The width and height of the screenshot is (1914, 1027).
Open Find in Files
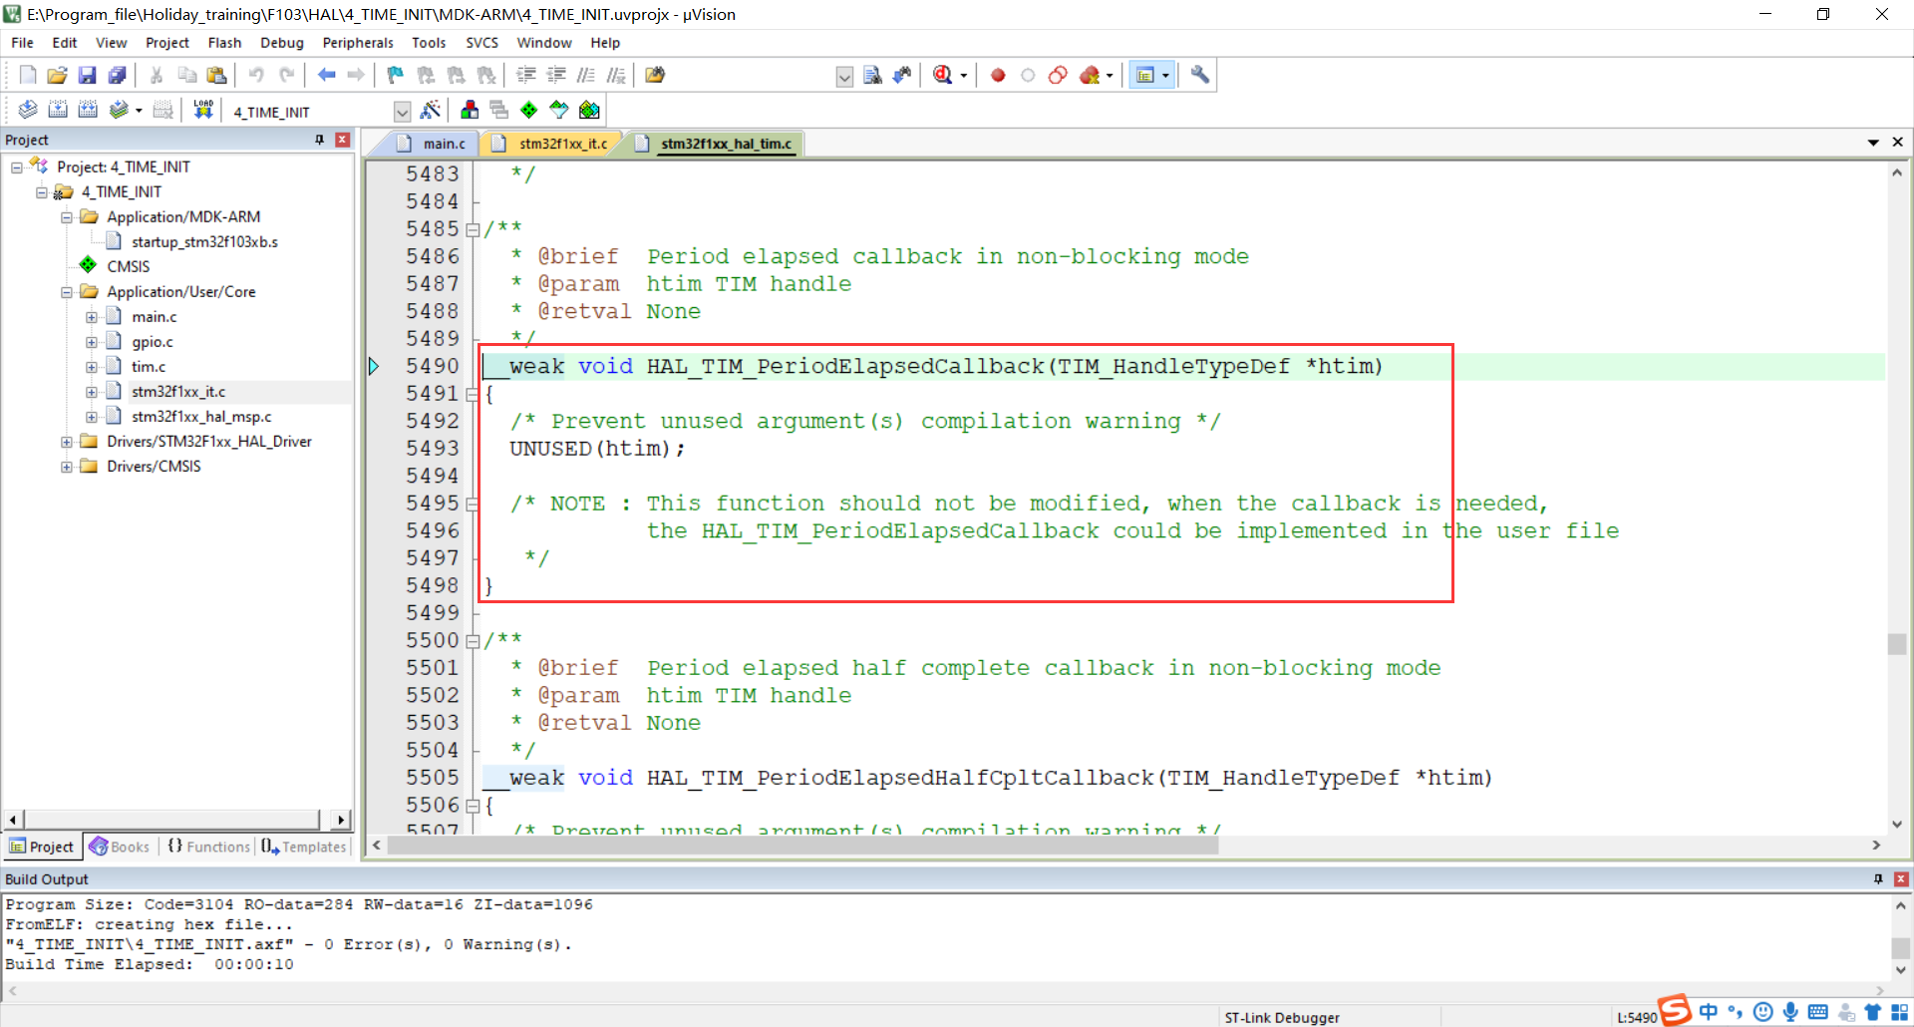pyautogui.click(x=655, y=75)
